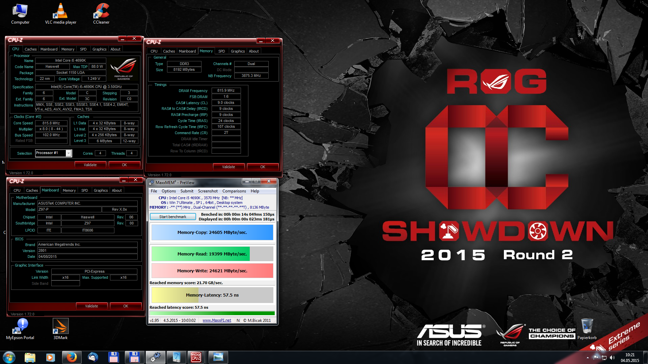Click the Memory-Latency 57.5 ns bar
Image resolution: width=648 pixels, height=364 pixels.
[212, 295]
